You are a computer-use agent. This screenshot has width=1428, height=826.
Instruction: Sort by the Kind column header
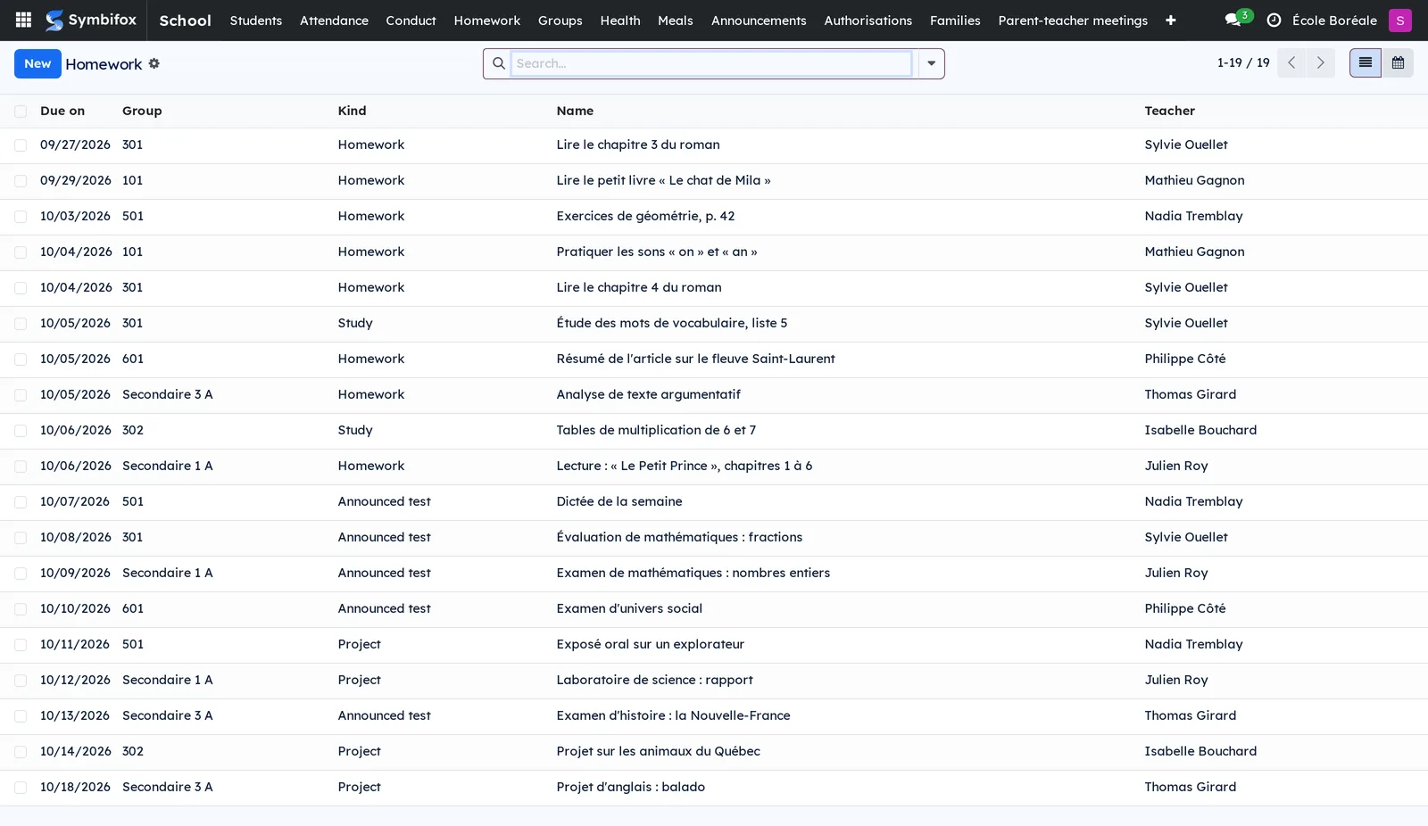[x=352, y=111]
